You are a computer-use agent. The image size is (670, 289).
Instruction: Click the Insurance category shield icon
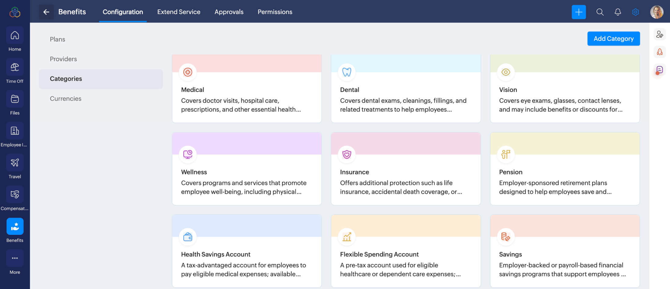click(x=347, y=154)
